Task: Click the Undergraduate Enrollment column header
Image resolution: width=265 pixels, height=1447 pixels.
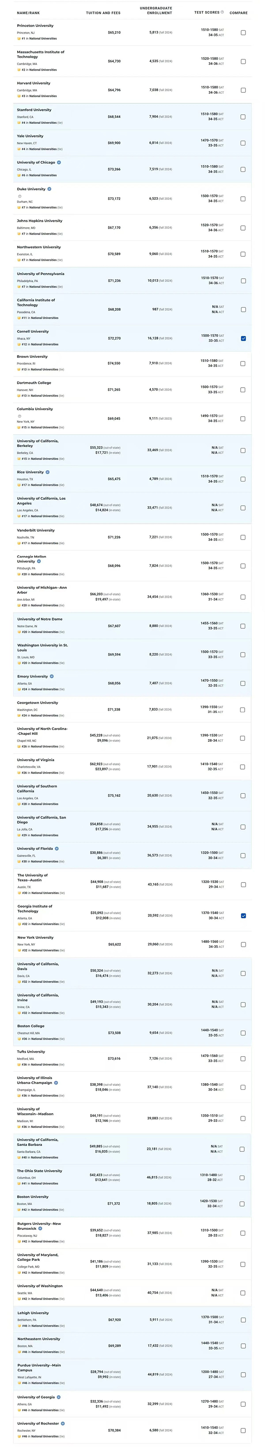Action: click(x=156, y=10)
